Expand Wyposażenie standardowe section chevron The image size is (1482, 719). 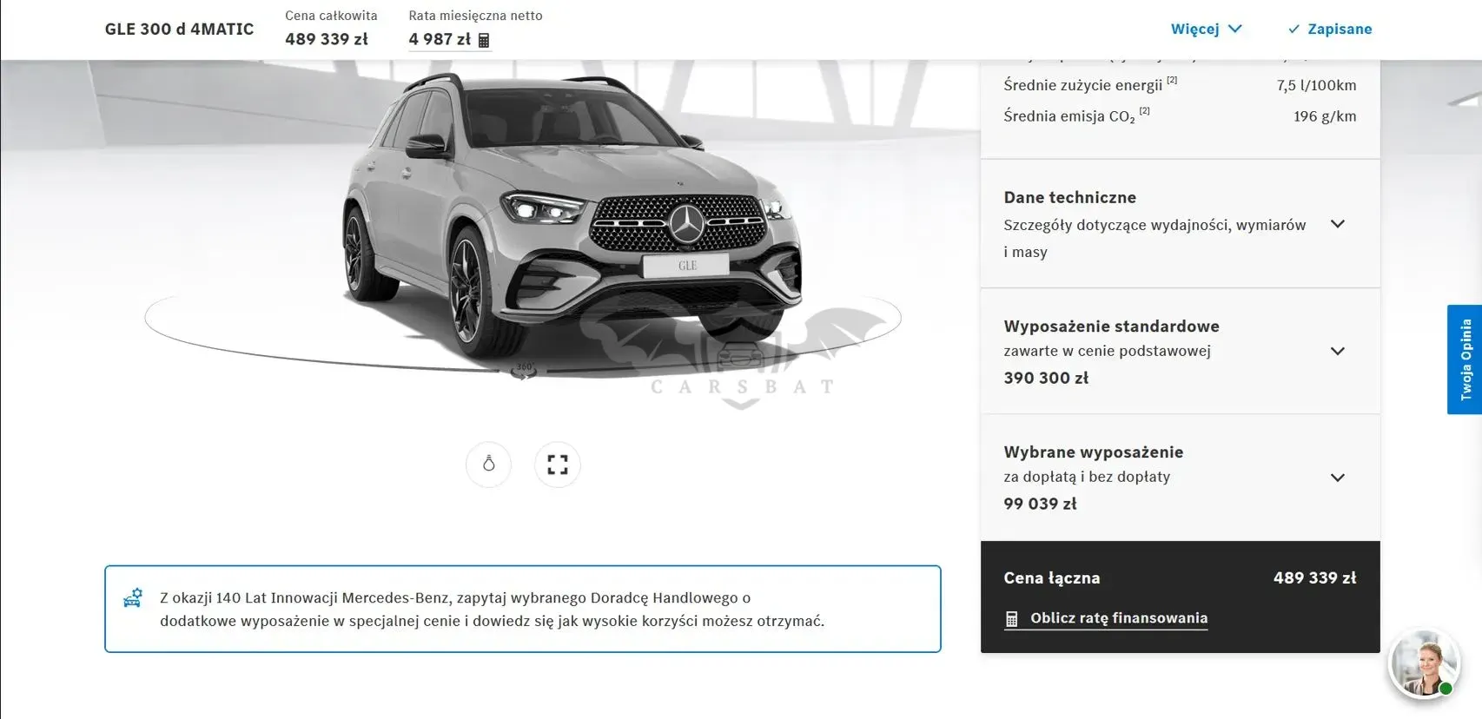[1338, 352]
